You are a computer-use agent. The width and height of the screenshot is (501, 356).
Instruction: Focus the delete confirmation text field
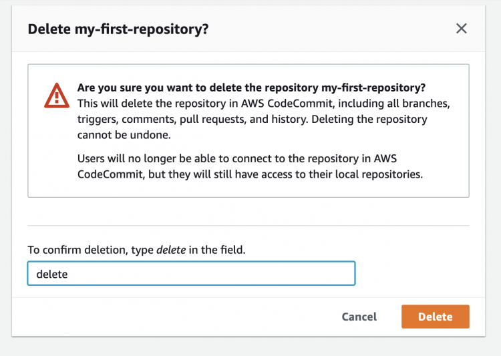pos(191,273)
